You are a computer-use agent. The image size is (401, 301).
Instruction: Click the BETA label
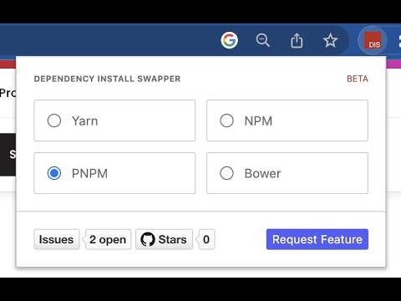pos(358,79)
